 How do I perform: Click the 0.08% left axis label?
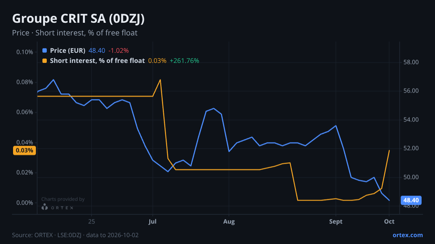click(25, 82)
